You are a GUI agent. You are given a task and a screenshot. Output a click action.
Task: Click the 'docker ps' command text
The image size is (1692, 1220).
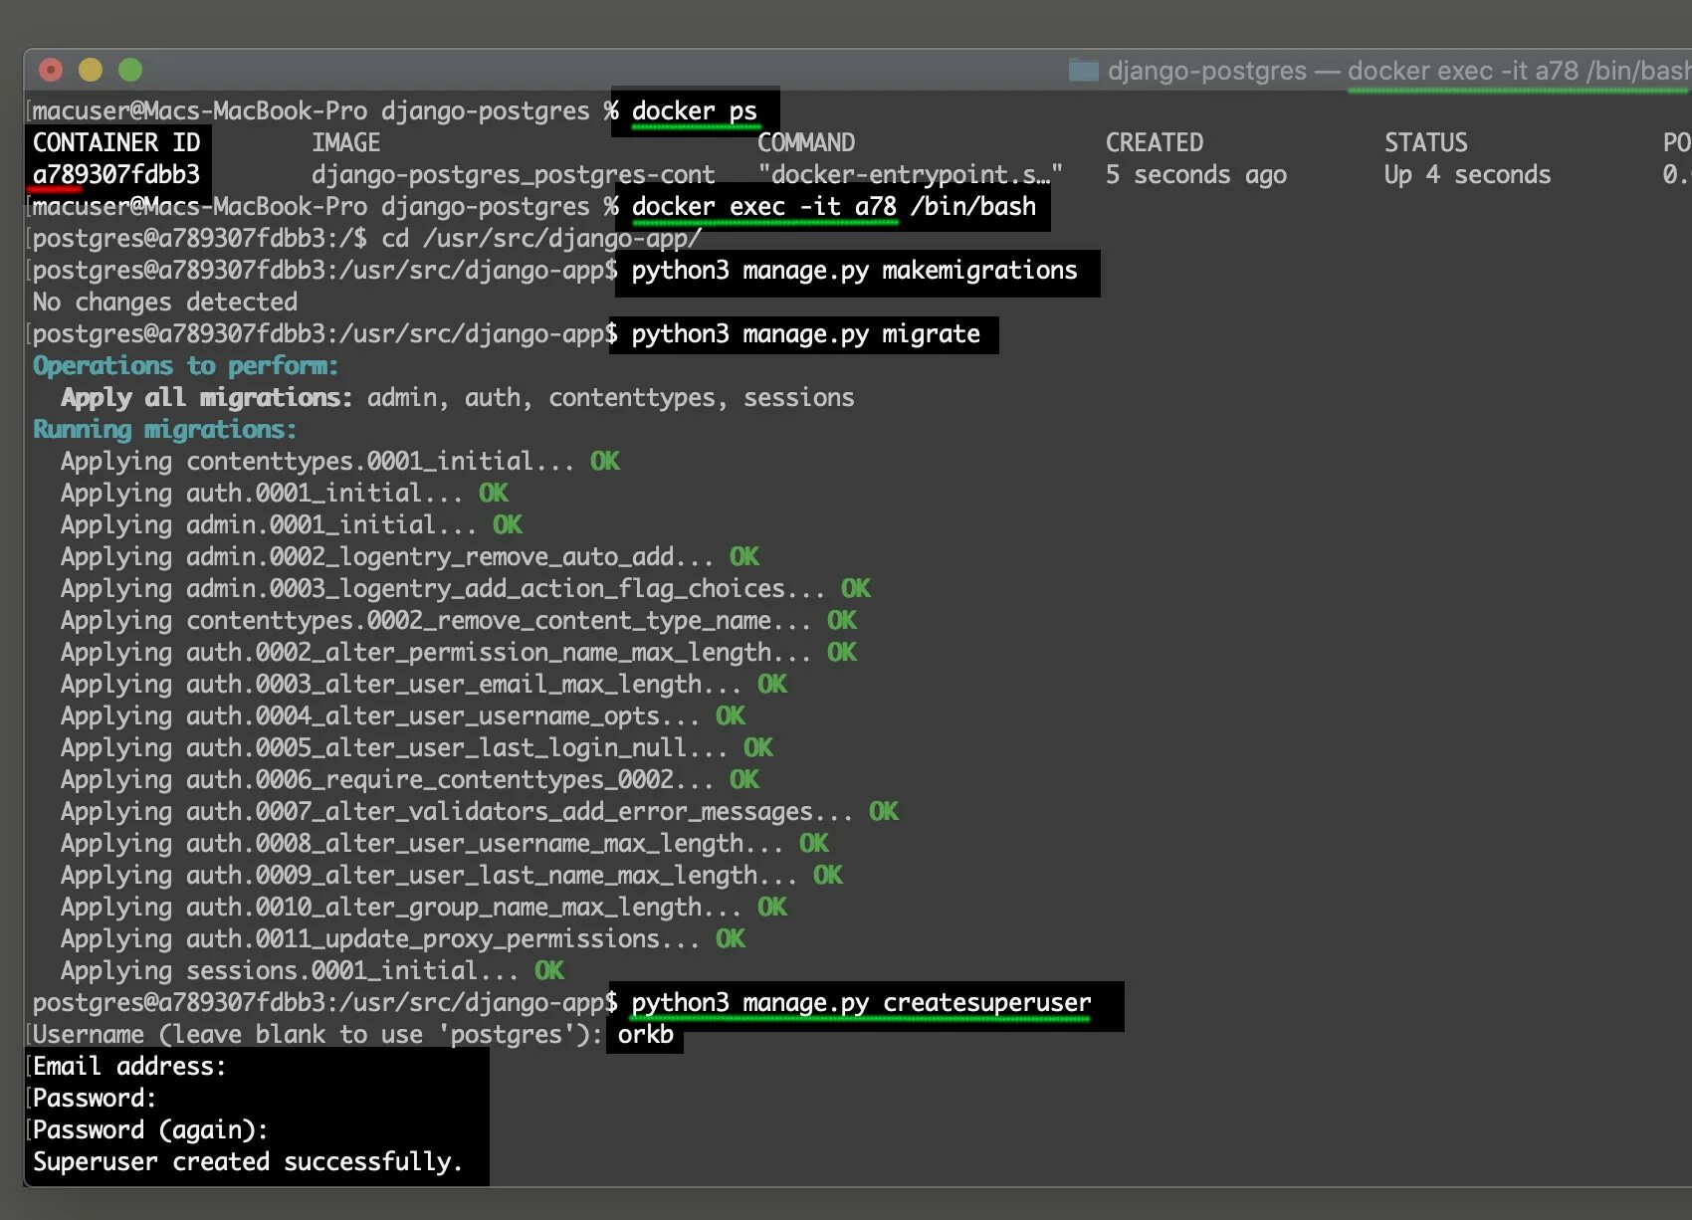tap(695, 110)
